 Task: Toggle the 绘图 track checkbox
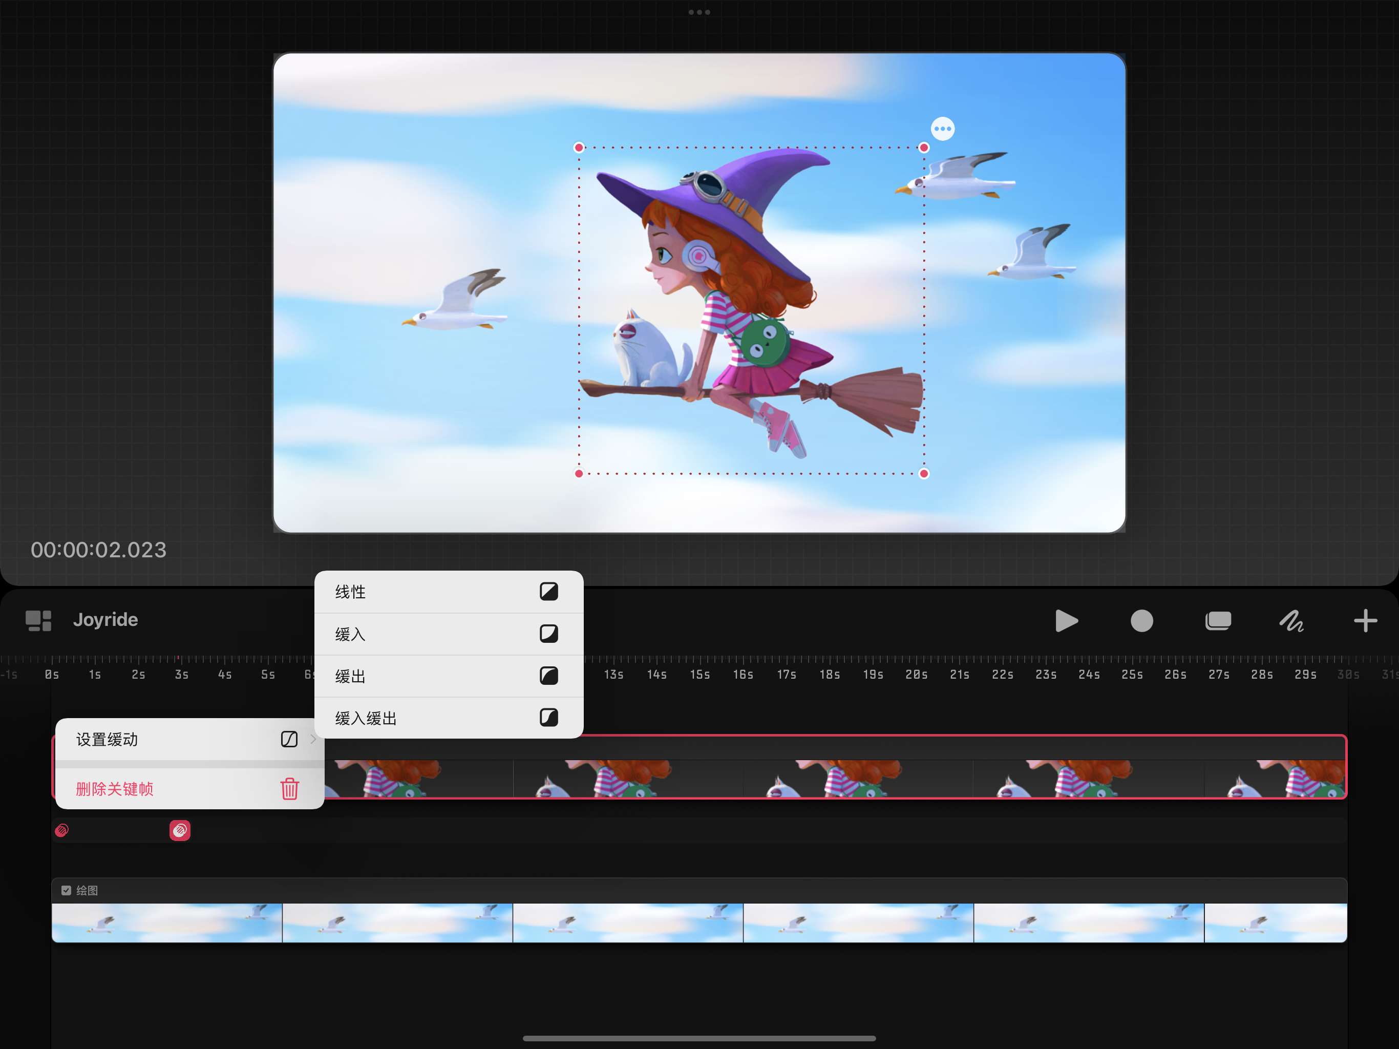(67, 890)
